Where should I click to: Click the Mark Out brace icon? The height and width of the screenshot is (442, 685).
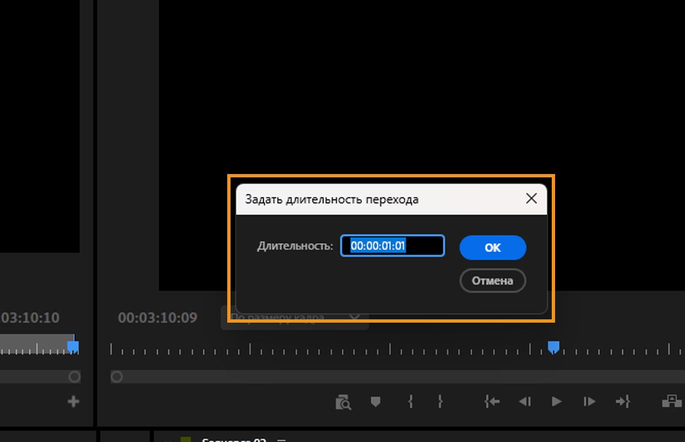coord(440,402)
